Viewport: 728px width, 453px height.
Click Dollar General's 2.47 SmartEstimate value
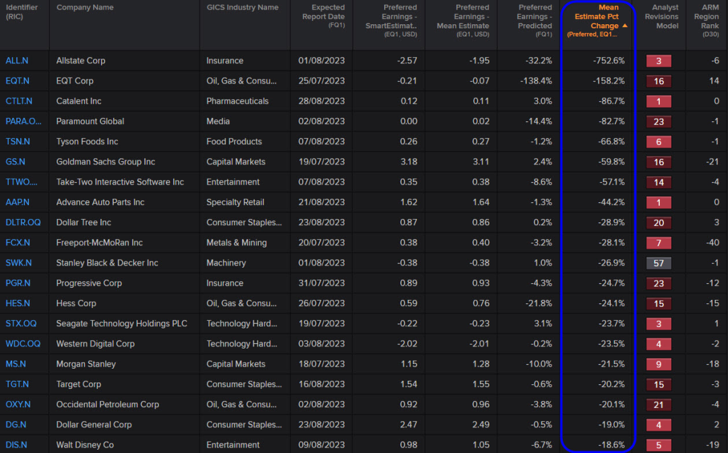pyautogui.click(x=408, y=425)
